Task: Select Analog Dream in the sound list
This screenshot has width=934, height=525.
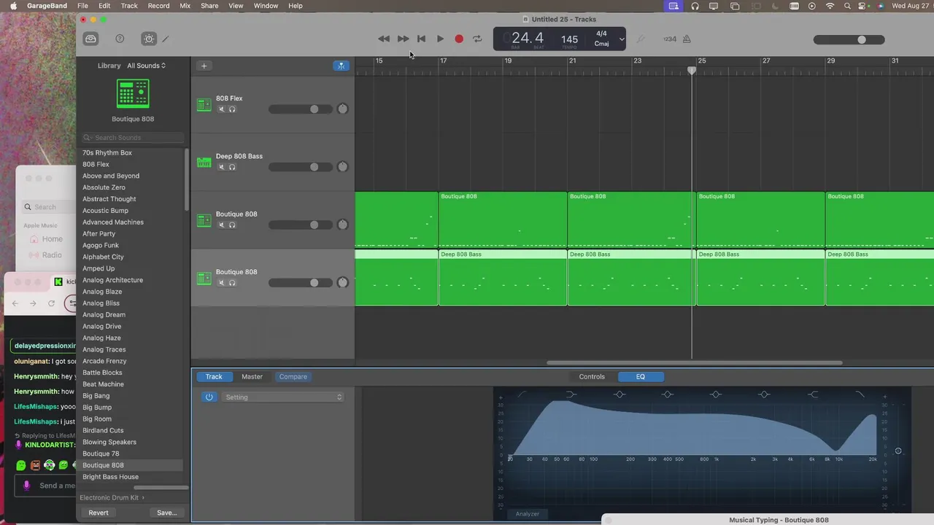Action: tap(104, 315)
